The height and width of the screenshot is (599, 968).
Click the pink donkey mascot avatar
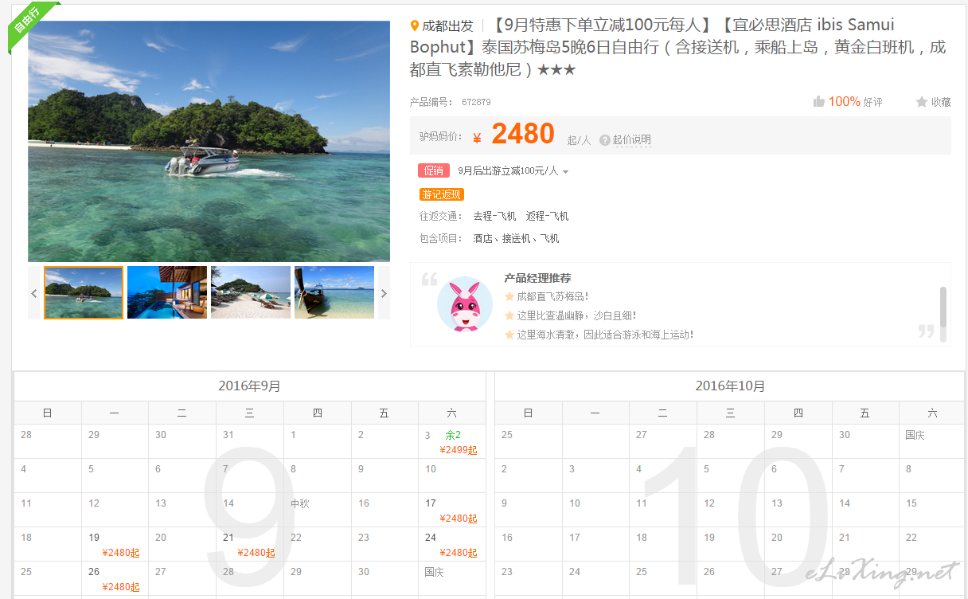click(x=465, y=304)
